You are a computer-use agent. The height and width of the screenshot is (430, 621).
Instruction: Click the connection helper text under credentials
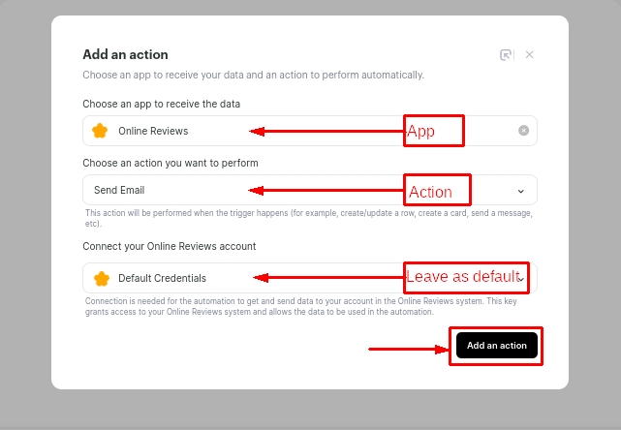(x=308, y=306)
